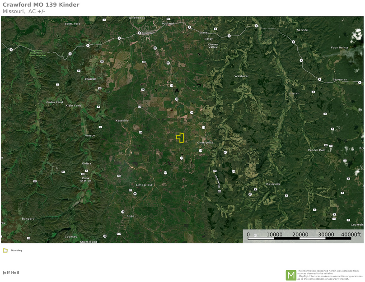Select the Steelville town label

pos(147,33)
